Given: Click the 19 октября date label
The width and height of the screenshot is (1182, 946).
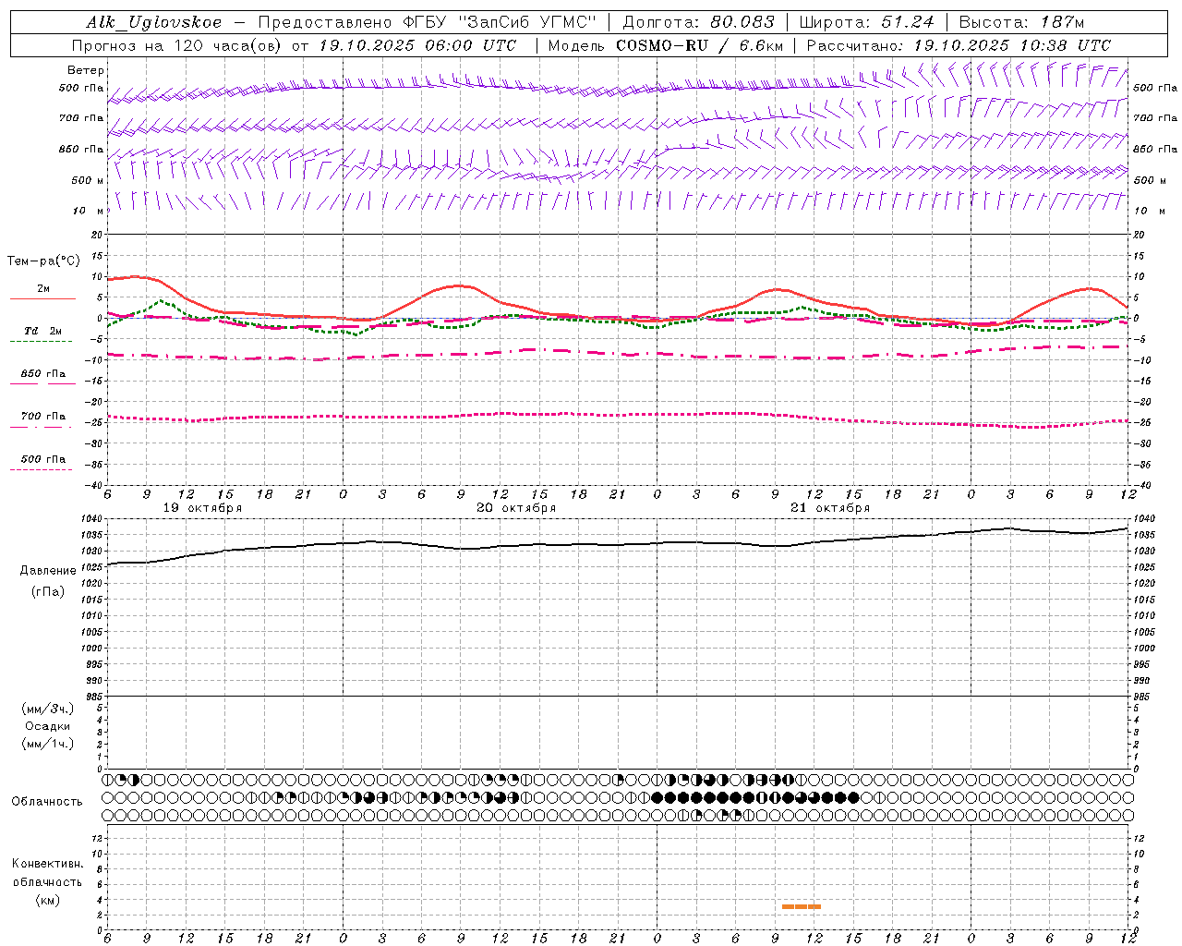Looking at the screenshot, I should coord(203,508).
